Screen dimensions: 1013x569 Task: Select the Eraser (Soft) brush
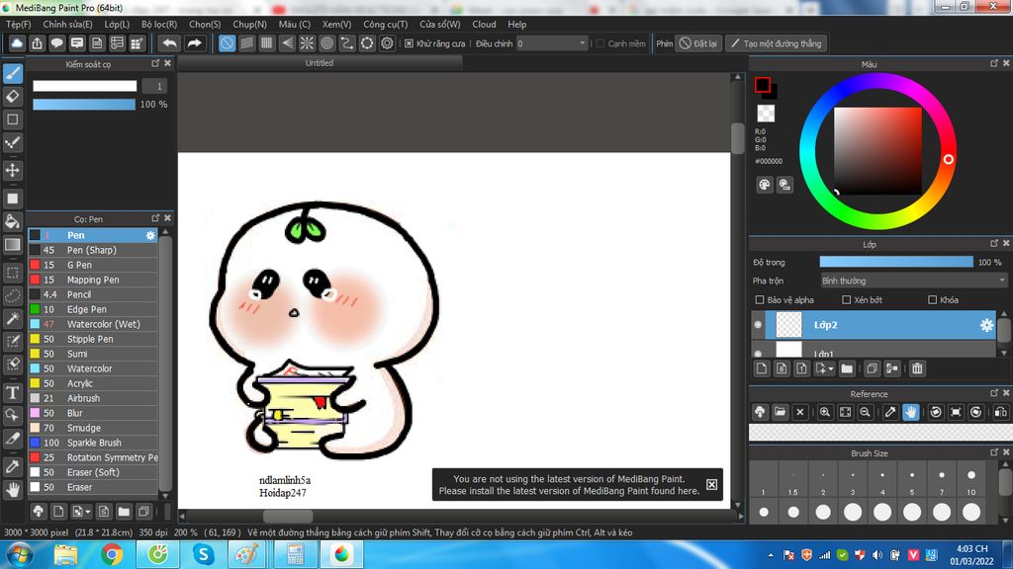93,473
